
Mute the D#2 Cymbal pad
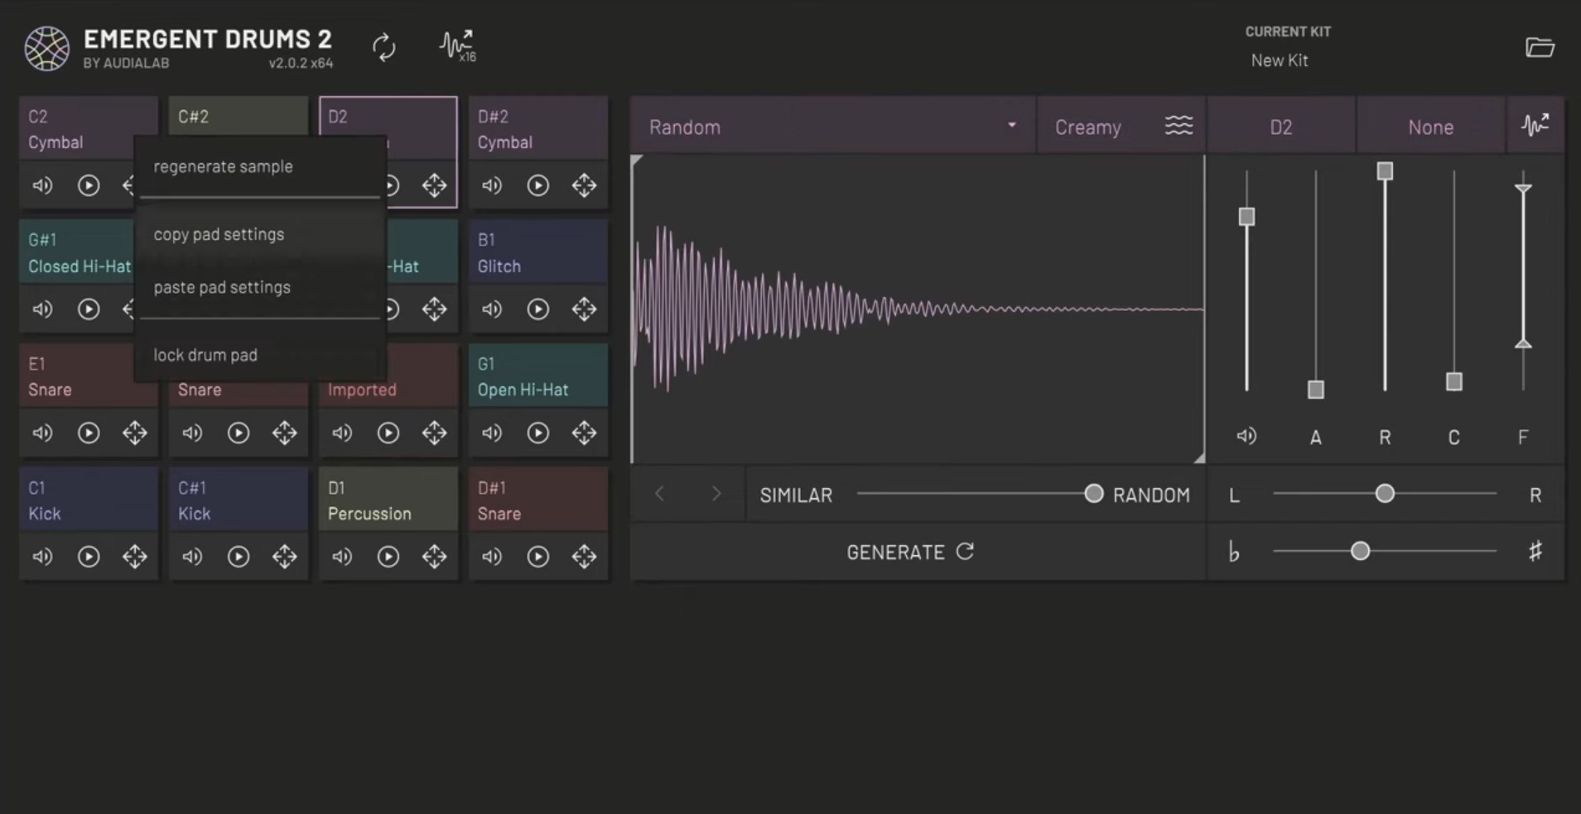click(x=492, y=185)
